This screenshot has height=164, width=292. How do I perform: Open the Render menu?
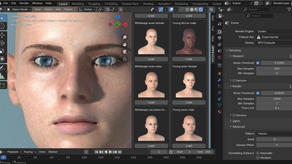[x=24, y=3]
